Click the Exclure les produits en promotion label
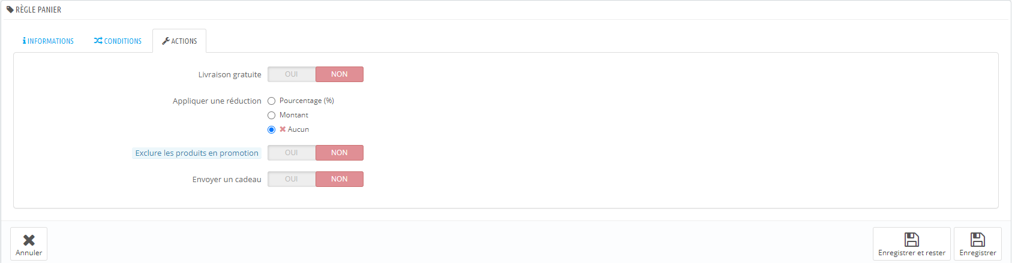 197,153
